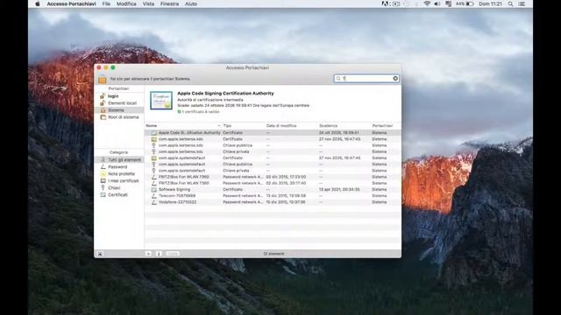Click the Note protette sidebar icon
561x315 pixels.
(103, 174)
